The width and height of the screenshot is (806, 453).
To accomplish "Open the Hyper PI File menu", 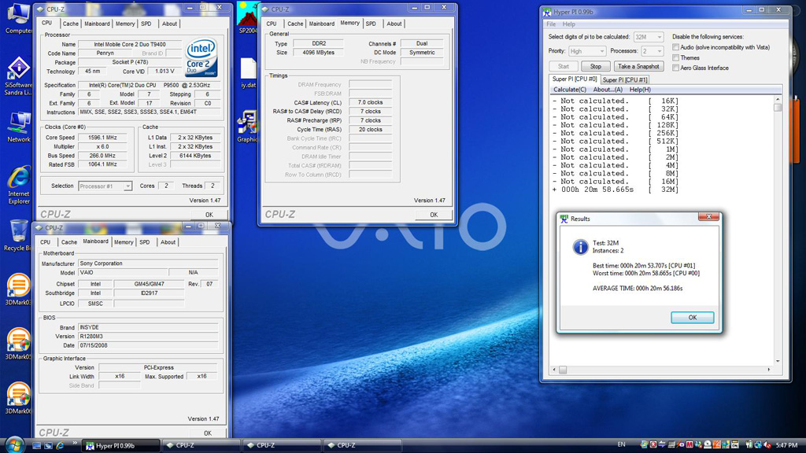I will pyautogui.click(x=551, y=24).
